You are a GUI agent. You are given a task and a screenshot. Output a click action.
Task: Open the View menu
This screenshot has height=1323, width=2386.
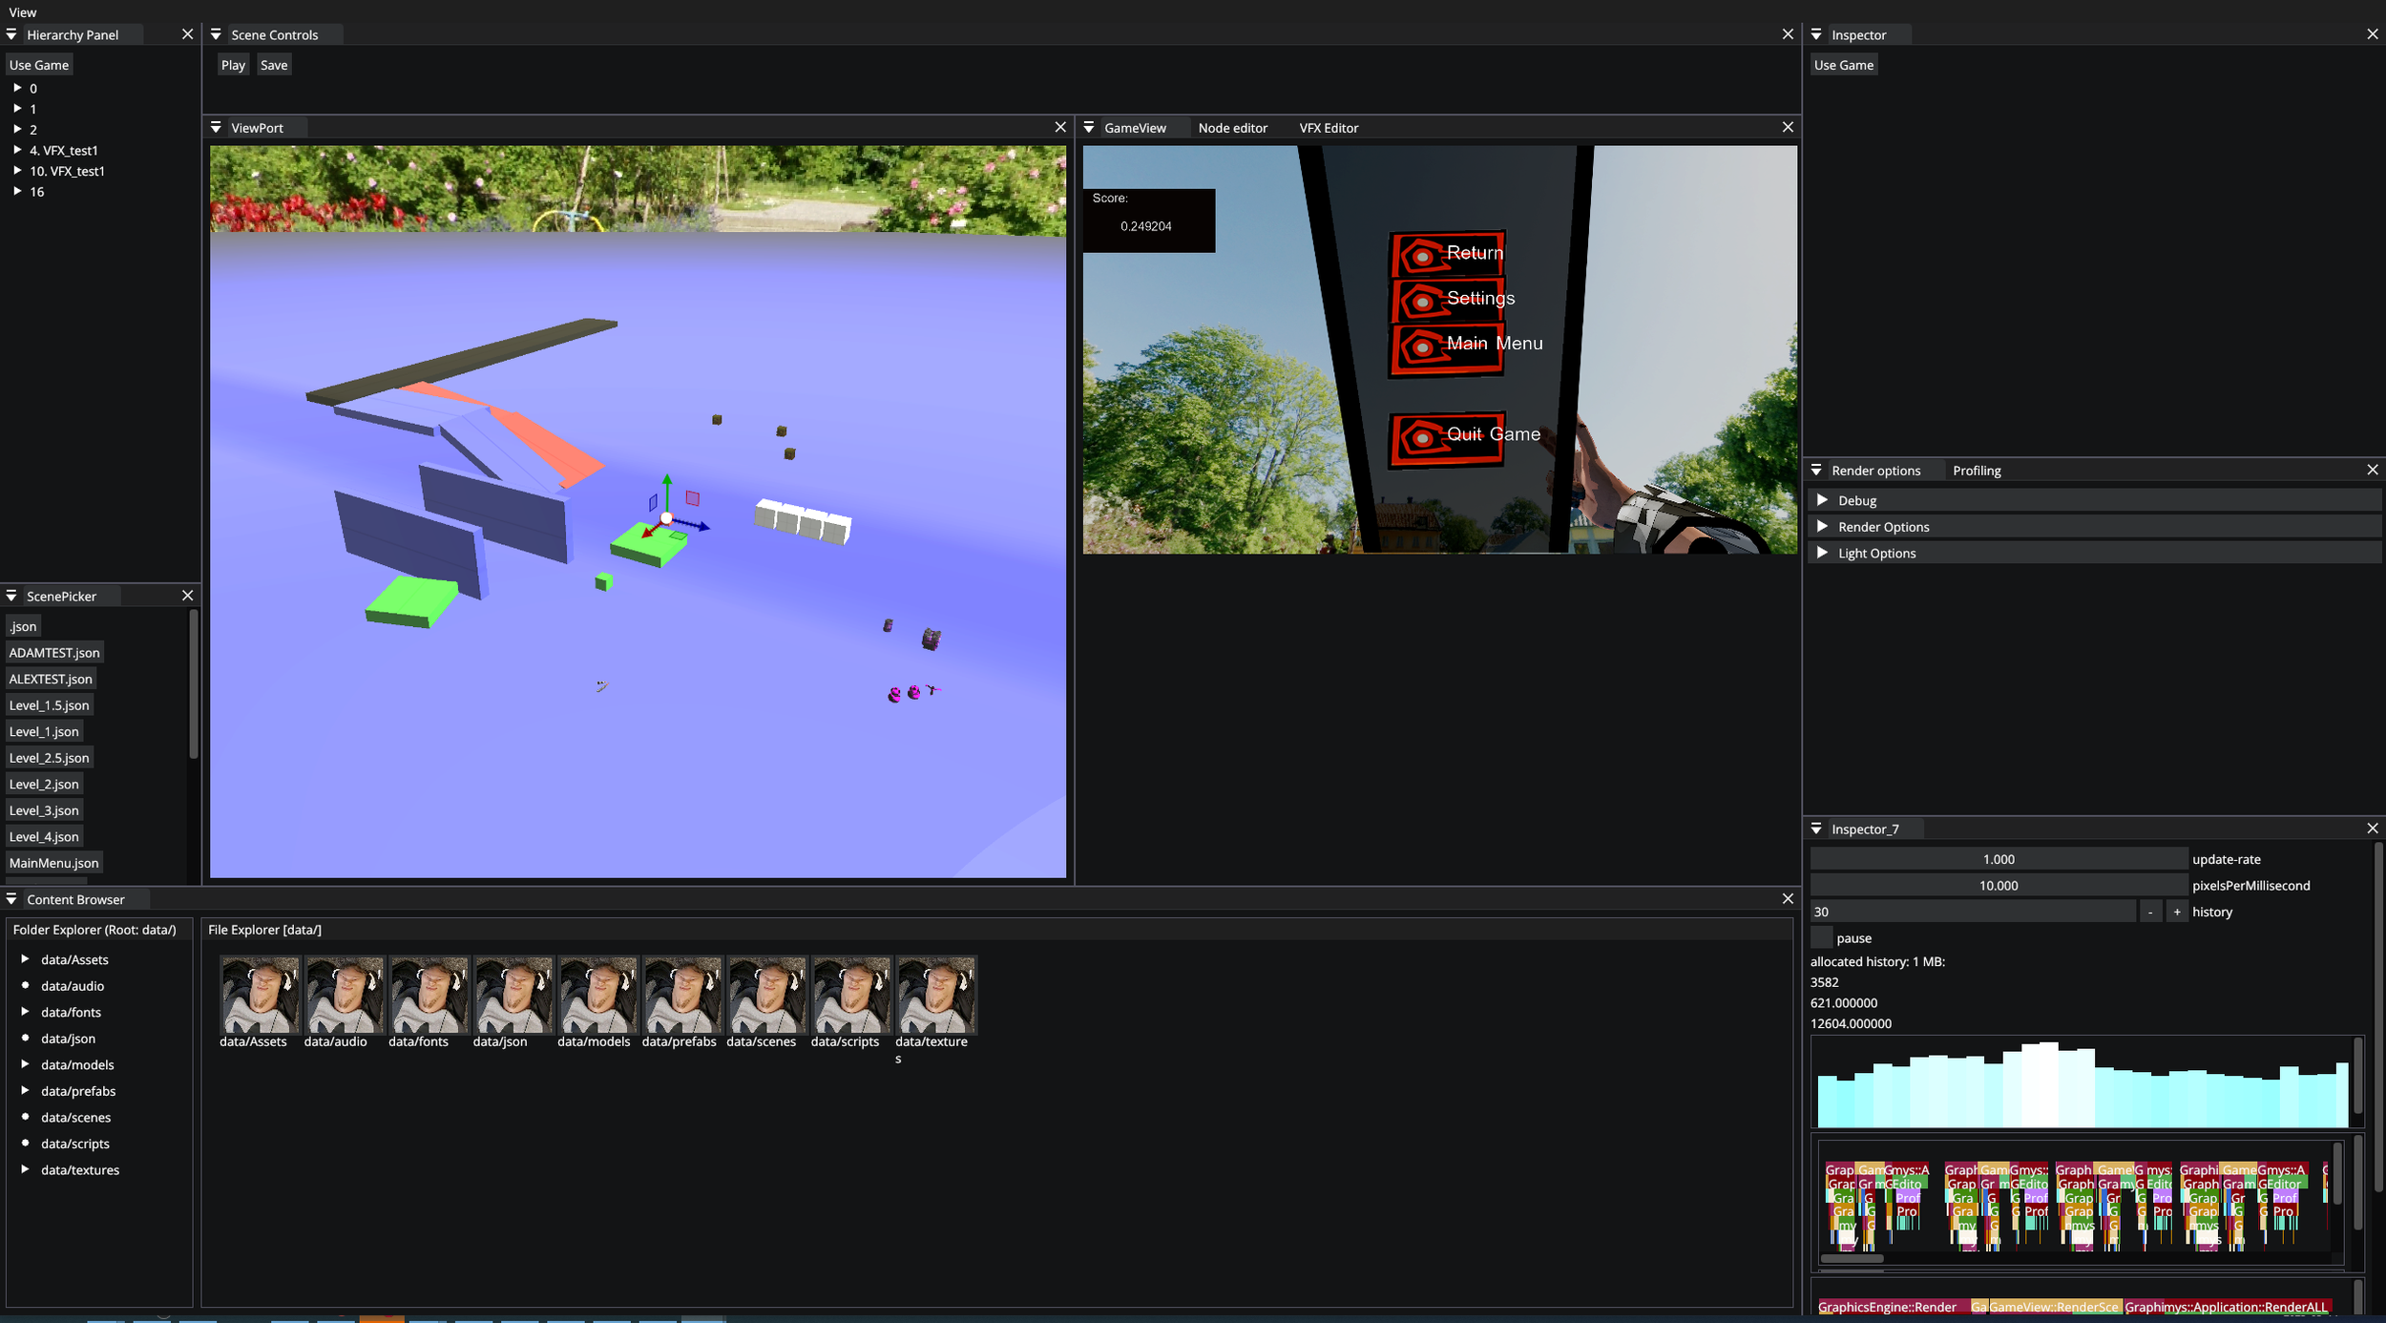pos(21,12)
